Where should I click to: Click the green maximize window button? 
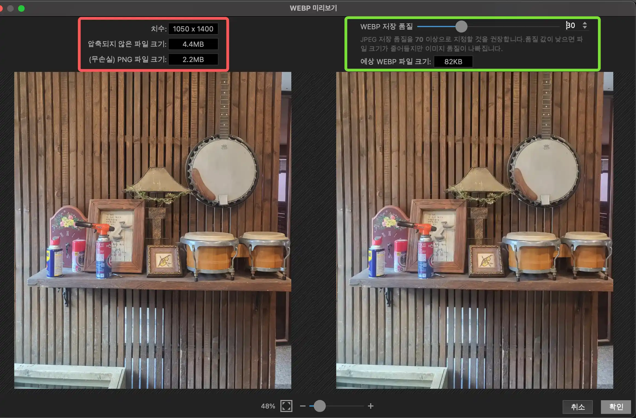pyautogui.click(x=21, y=8)
